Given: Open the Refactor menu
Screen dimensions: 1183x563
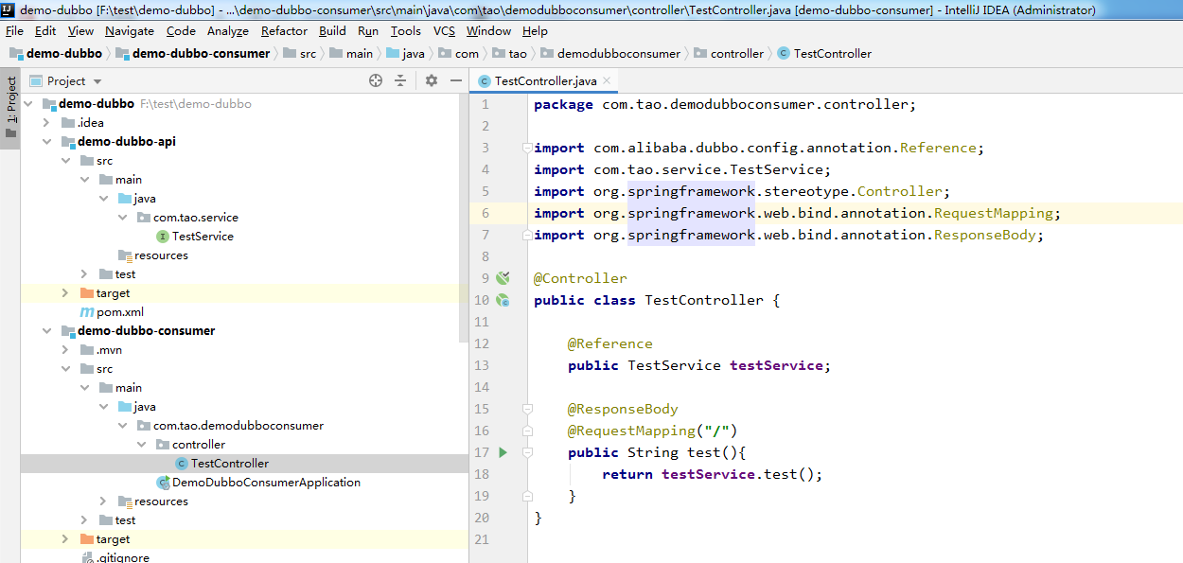Looking at the screenshot, I should point(284,31).
